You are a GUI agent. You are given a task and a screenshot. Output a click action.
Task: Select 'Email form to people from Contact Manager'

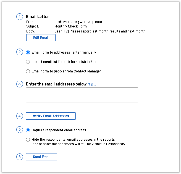(x=28, y=71)
